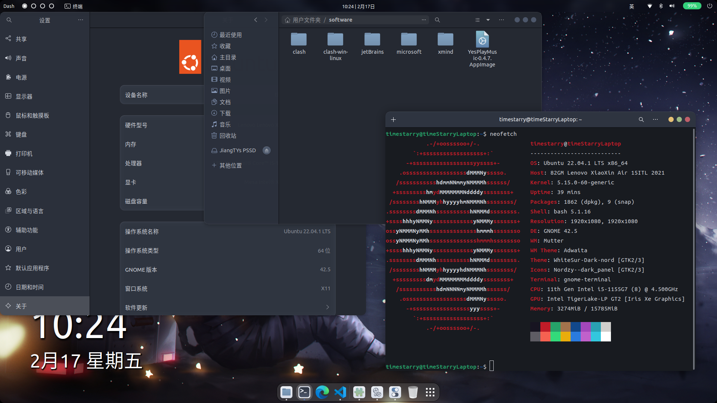Select 显示器 in Settings sidebar
This screenshot has width=717, height=403.
coord(45,96)
